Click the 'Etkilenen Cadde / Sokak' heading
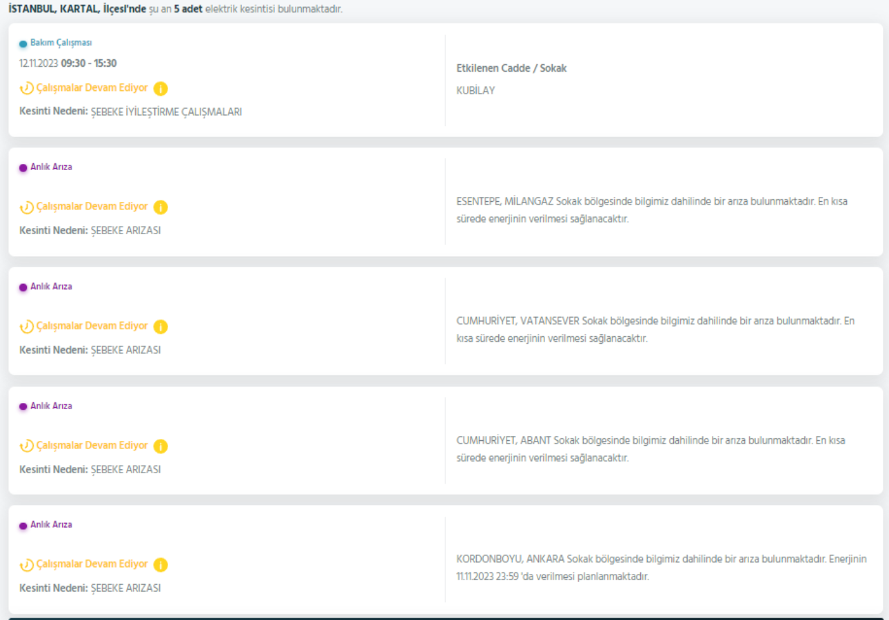The width and height of the screenshot is (889, 620). 511,68
